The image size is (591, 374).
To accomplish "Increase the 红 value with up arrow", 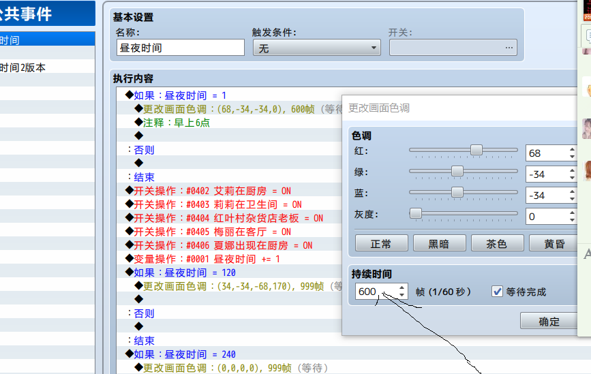I will [572, 149].
